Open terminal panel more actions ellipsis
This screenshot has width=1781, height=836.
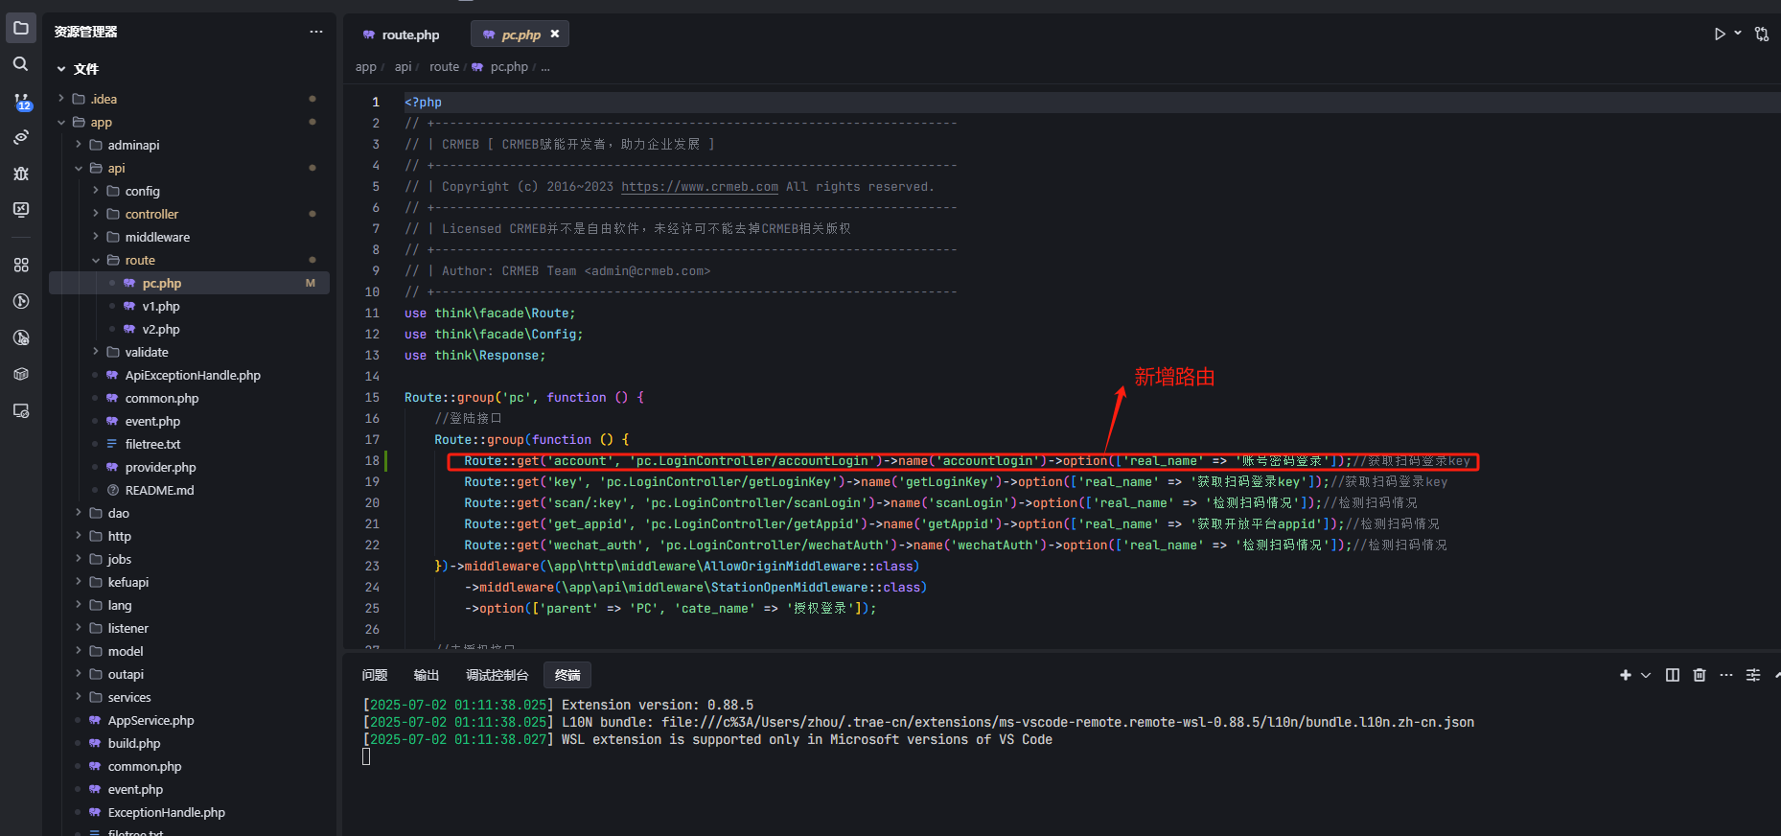point(1726,675)
